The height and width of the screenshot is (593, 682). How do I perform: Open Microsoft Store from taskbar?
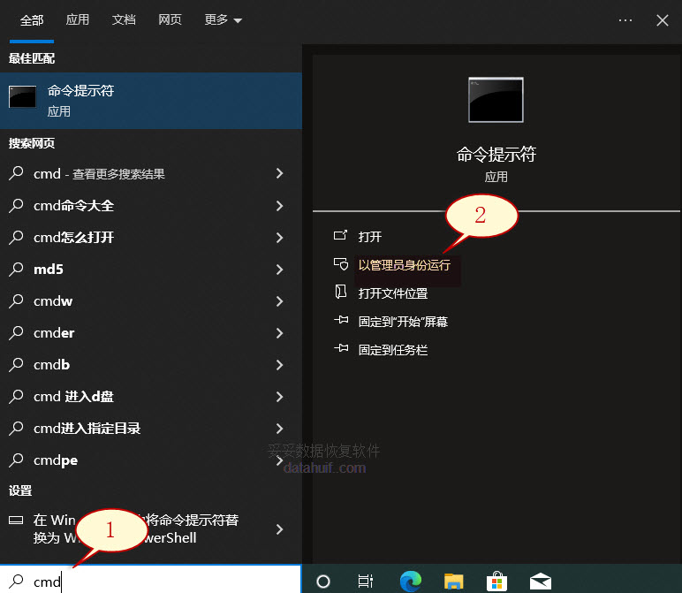tap(496, 581)
